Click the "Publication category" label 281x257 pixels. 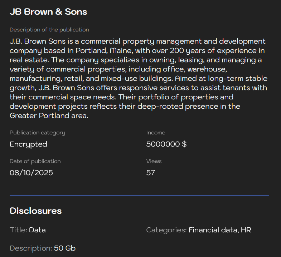pos(37,133)
